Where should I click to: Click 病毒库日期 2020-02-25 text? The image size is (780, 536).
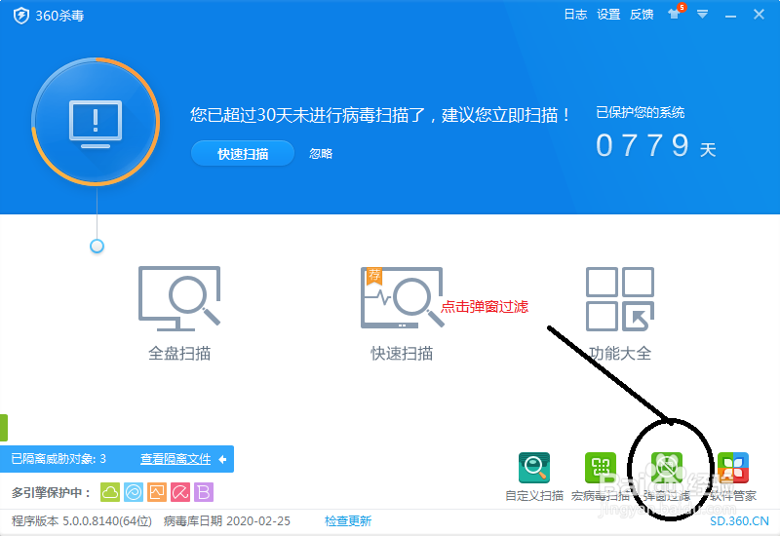[x=227, y=521]
